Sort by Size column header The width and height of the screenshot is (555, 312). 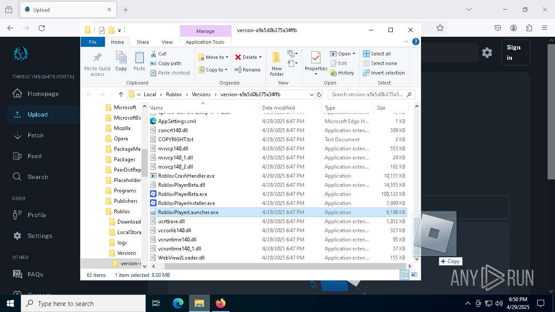click(x=391, y=108)
